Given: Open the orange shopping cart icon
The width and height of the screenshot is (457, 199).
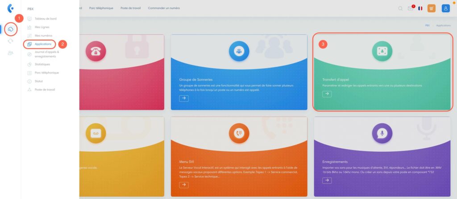Looking at the screenshot, I should coord(431,8).
